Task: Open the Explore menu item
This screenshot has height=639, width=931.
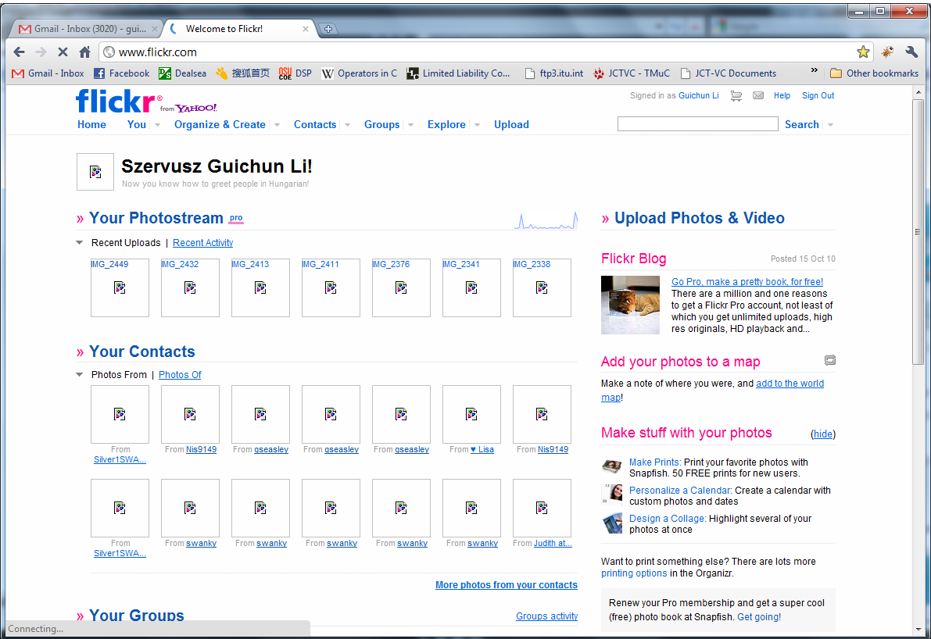Action: (x=446, y=124)
